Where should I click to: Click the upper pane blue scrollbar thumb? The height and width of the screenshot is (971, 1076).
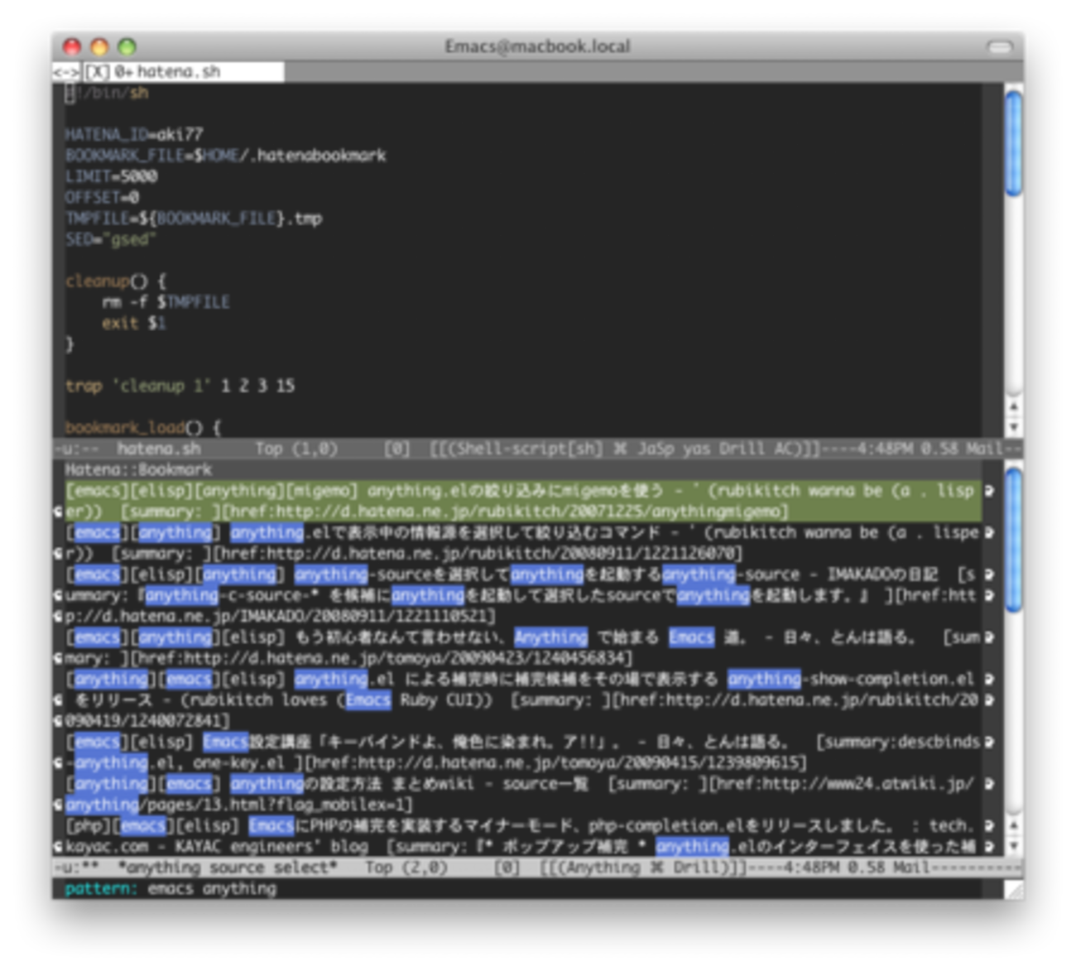1013,145
